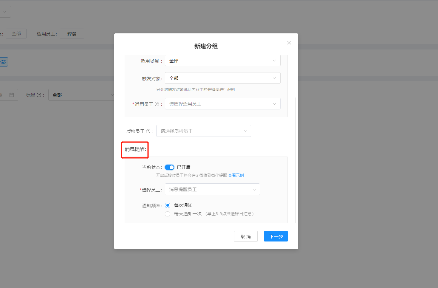
Task: Click the 早上8-9点推送昨日汇总 note
Action: click(x=230, y=214)
